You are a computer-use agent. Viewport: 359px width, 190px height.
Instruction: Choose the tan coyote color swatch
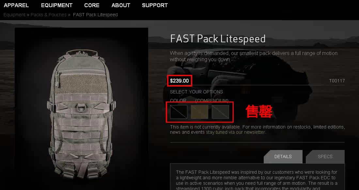pyautogui.click(x=199, y=112)
